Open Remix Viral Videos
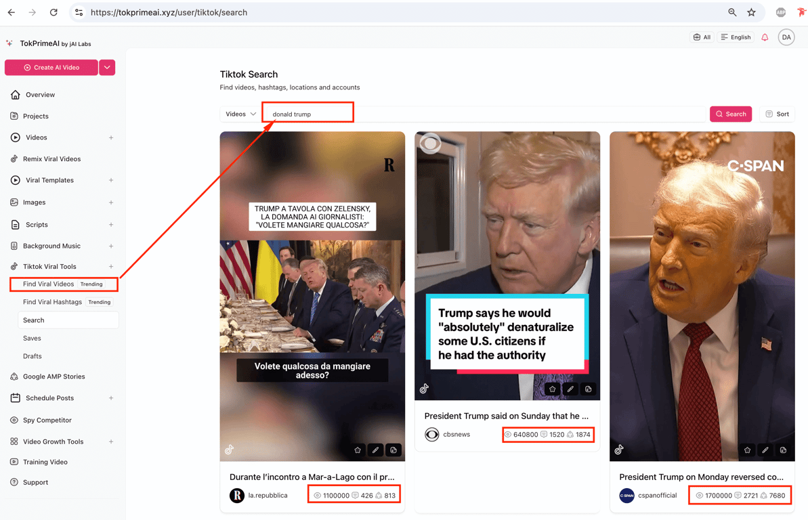 (x=51, y=158)
